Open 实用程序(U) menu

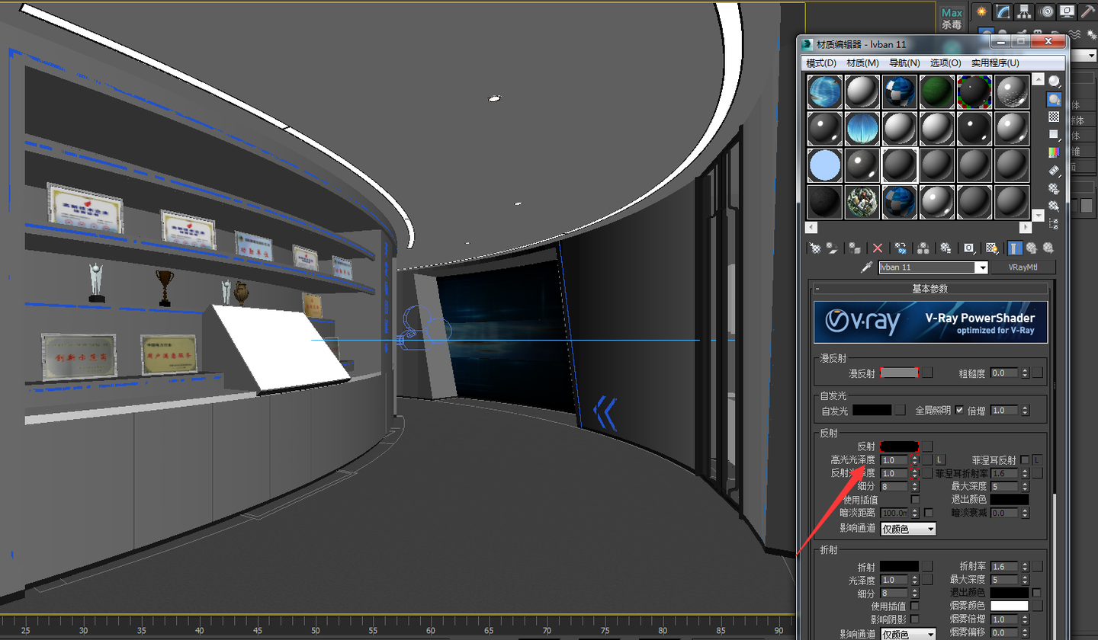click(x=995, y=62)
